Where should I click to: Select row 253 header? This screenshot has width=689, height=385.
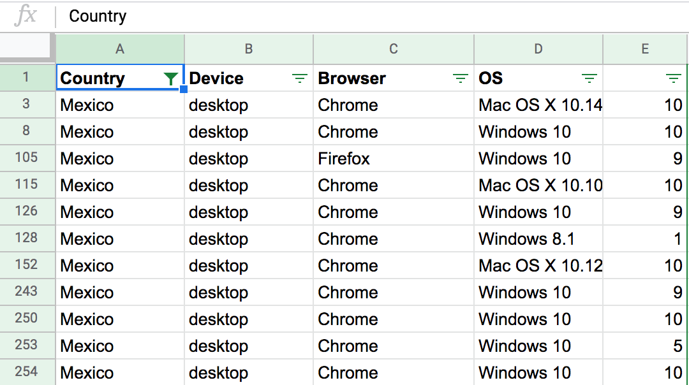(26, 345)
